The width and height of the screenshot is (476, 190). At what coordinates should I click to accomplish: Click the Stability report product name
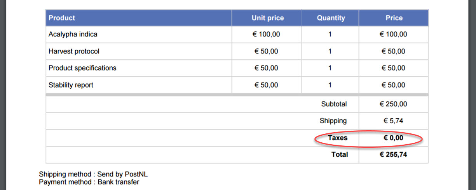coord(71,85)
